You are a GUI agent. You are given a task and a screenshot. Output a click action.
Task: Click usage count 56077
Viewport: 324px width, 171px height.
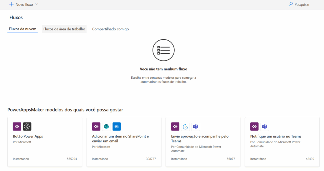coord(231,159)
